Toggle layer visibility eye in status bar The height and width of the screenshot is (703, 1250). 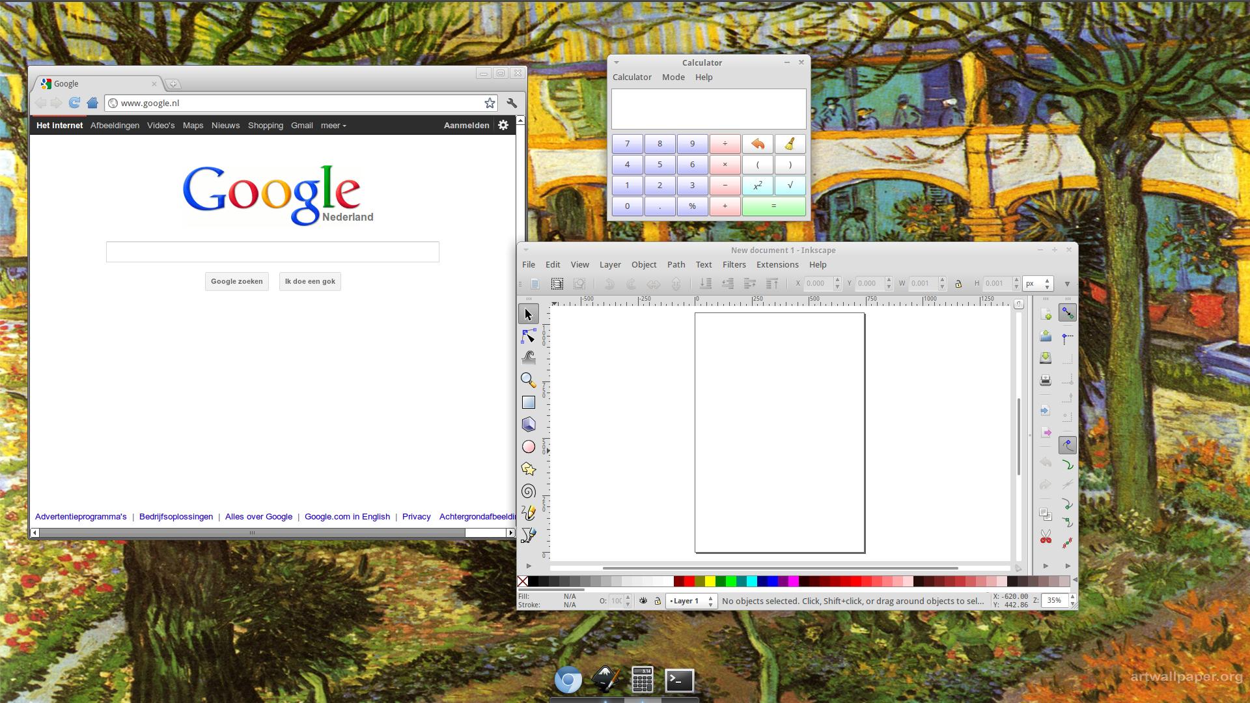coord(643,601)
